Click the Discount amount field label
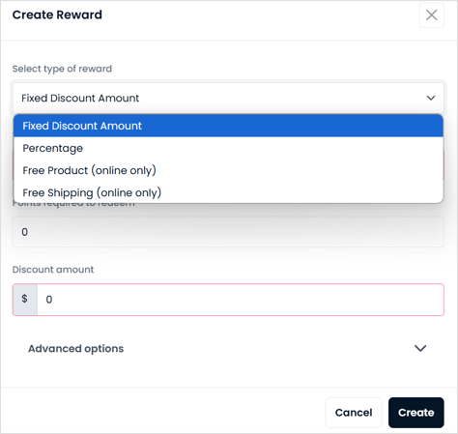This screenshot has height=434, width=458. pos(53,270)
